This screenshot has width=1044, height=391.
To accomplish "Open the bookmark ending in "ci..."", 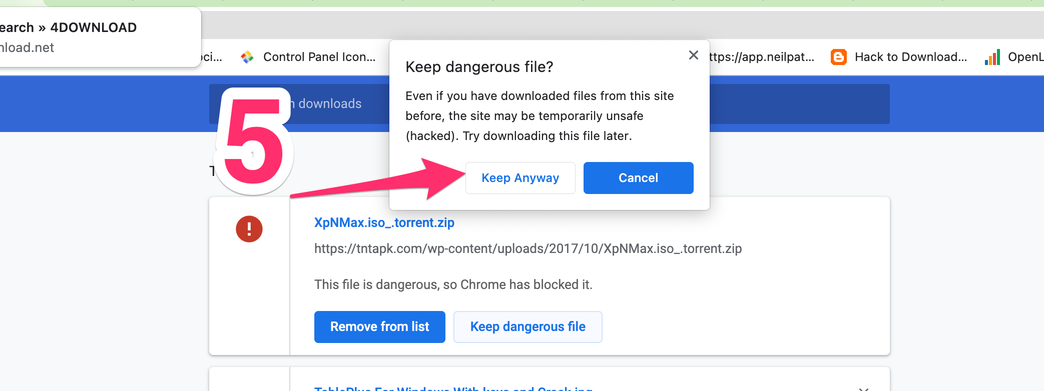I will pos(212,57).
